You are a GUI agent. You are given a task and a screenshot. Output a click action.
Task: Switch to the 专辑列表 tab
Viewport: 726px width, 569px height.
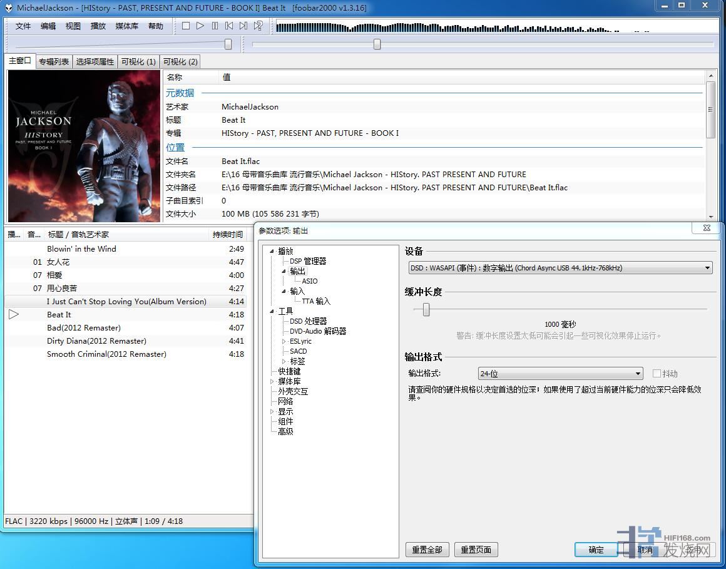tap(54, 61)
